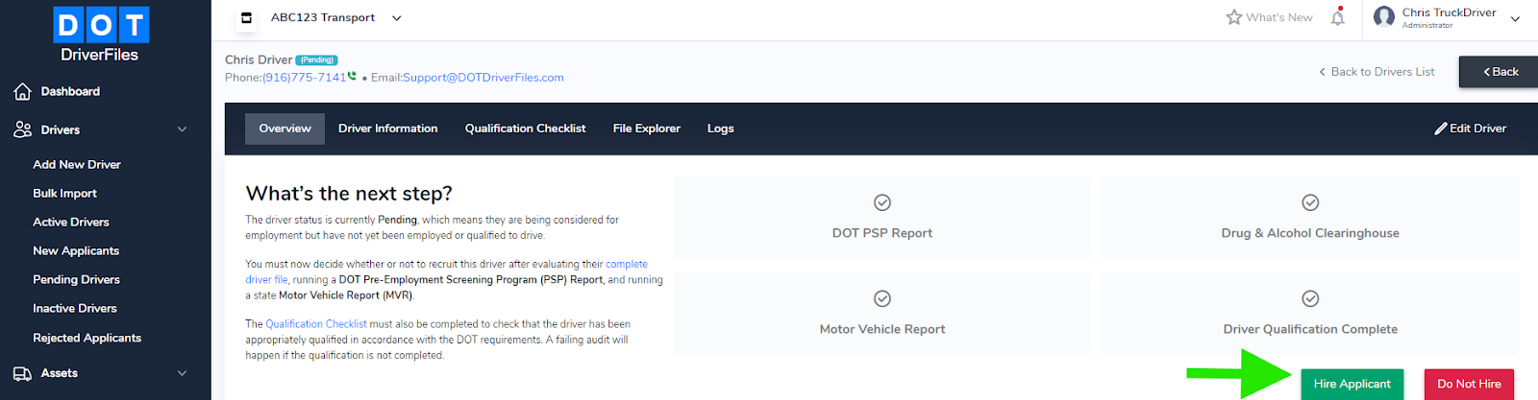Screen dimensions: 1538x400
Task: Click the Qualification Checklist link in the paragraph
Action: pyautogui.click(x=316, y=324)
